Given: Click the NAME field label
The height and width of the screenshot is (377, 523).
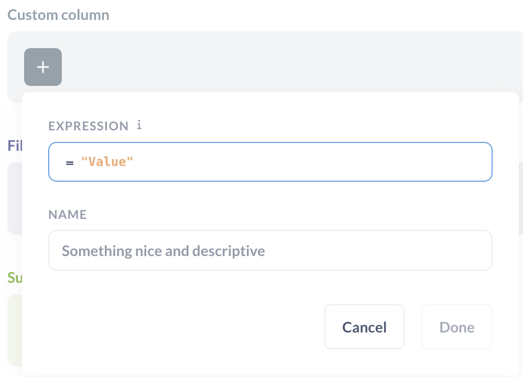Looking at the screenshot, I should pyautogui.click(x=68, y=215).
